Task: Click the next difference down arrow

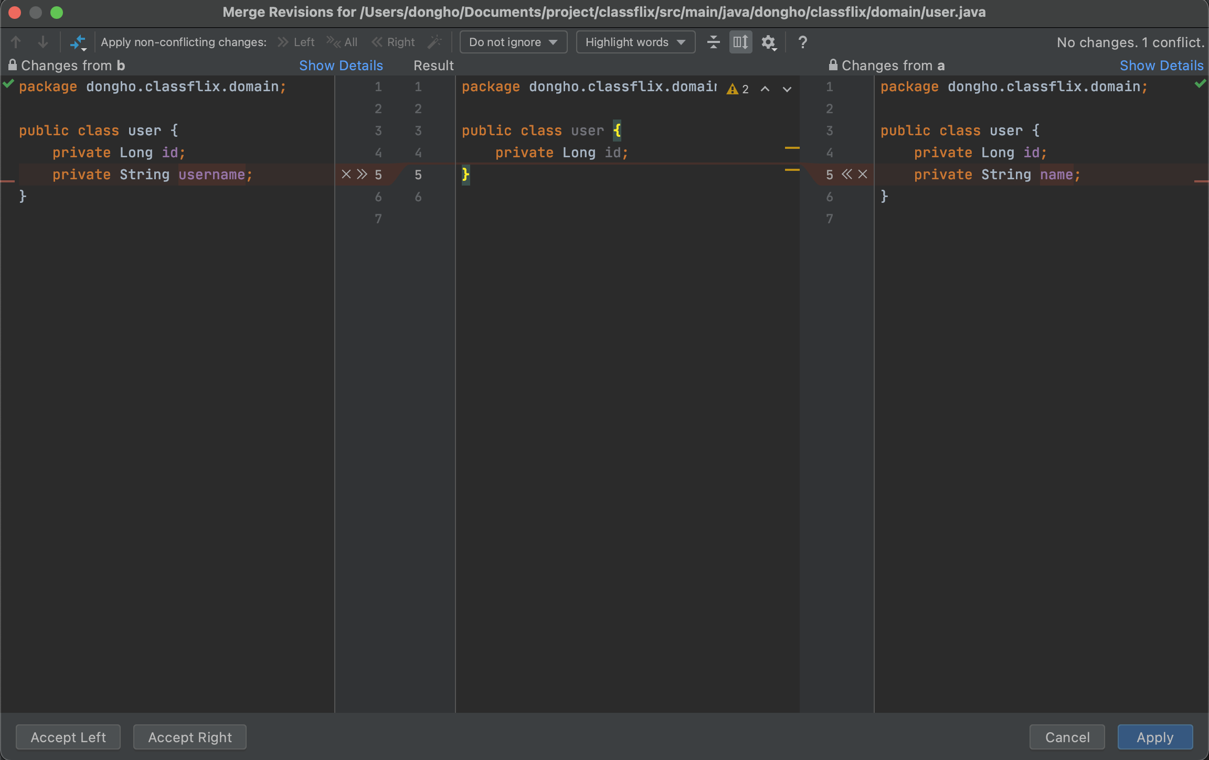Action: tap(43, 42)
